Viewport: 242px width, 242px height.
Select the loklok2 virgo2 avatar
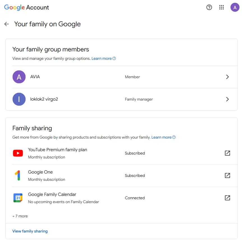point(19,99)
